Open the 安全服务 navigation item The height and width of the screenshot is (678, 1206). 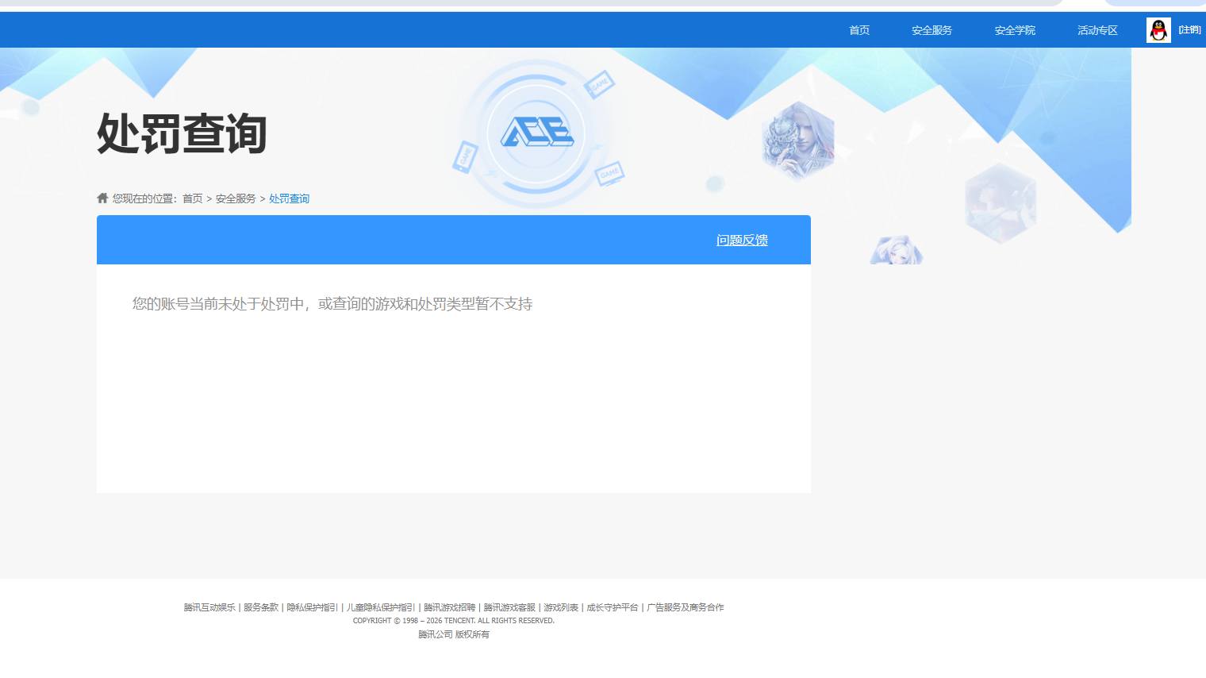pyautogui.click(x=931, y=29)
